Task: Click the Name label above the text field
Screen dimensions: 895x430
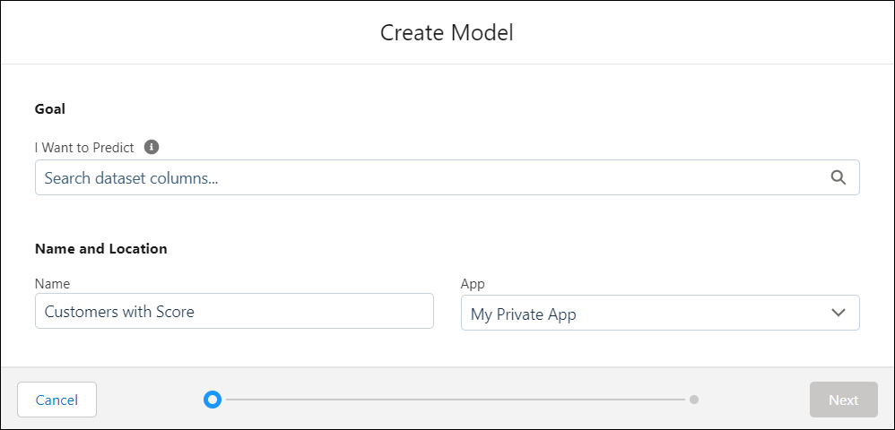Action: [53, 283]
